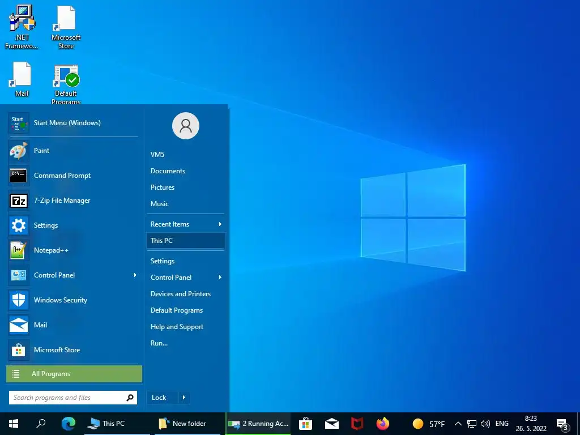
Task: Open Windows Security shield icon
Action: tap(19, 300)
